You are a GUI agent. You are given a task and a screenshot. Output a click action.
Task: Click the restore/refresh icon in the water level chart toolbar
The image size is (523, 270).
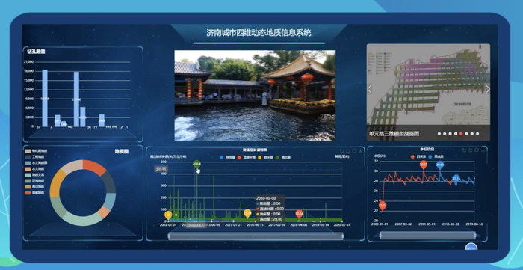[x=477, y=150]
